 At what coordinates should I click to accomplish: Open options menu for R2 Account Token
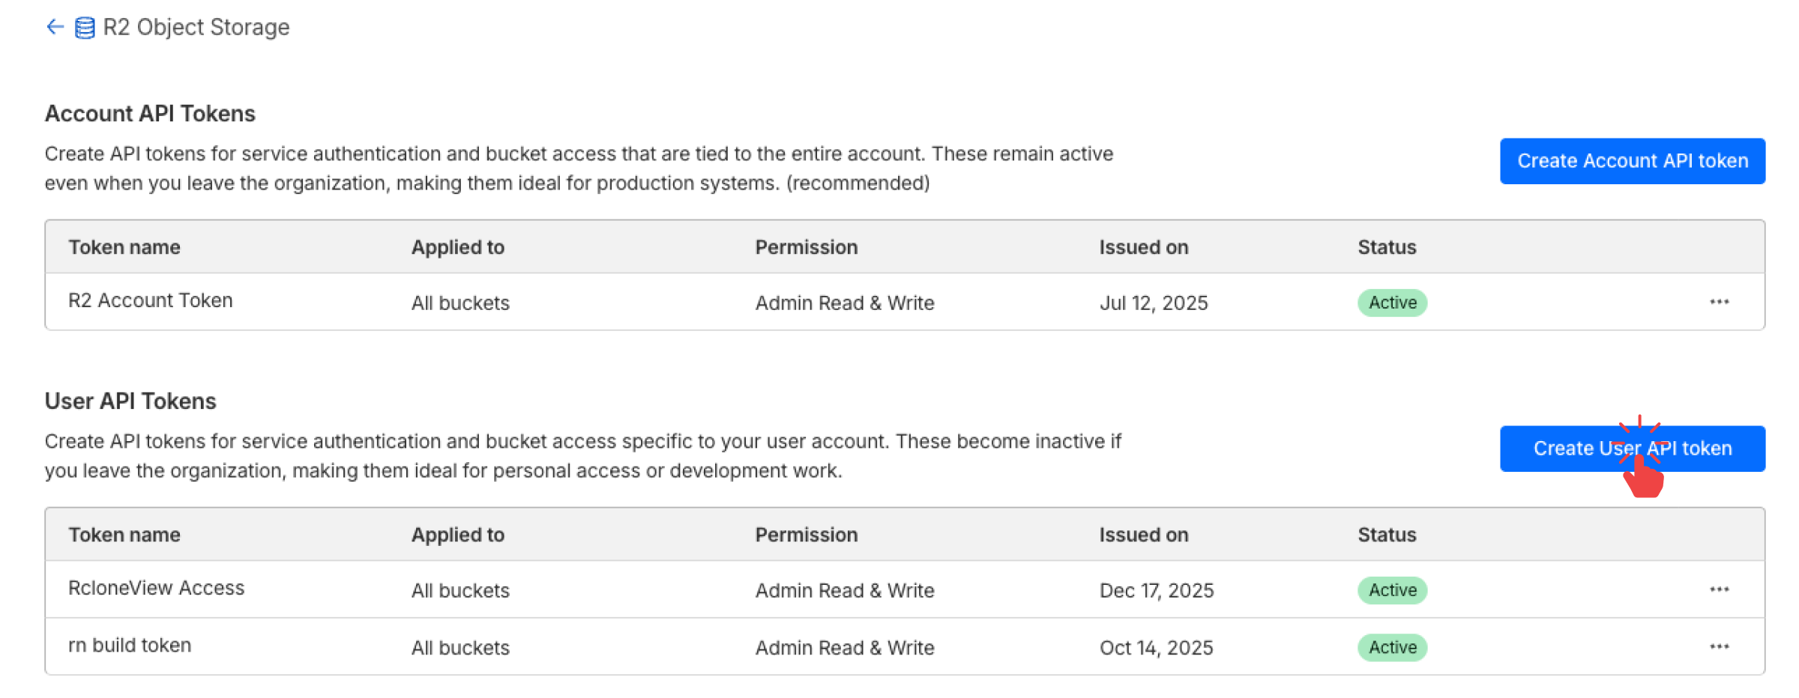pyautogui.click(x=1719, y=302)
